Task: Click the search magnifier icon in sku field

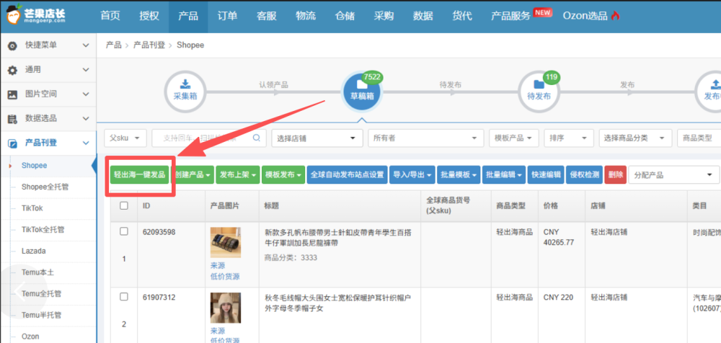Action: click(x=257, y=138)
